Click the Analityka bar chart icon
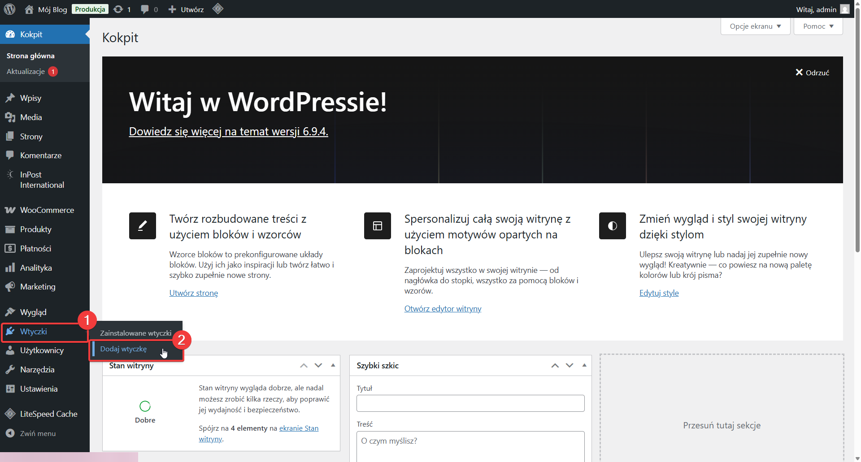This screenshot has height=462, width=861. (10, 268)
